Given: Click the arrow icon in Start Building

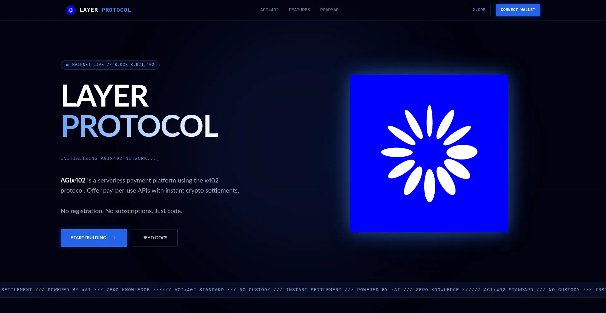Looking at the screenshot, I should coord(114,238).
